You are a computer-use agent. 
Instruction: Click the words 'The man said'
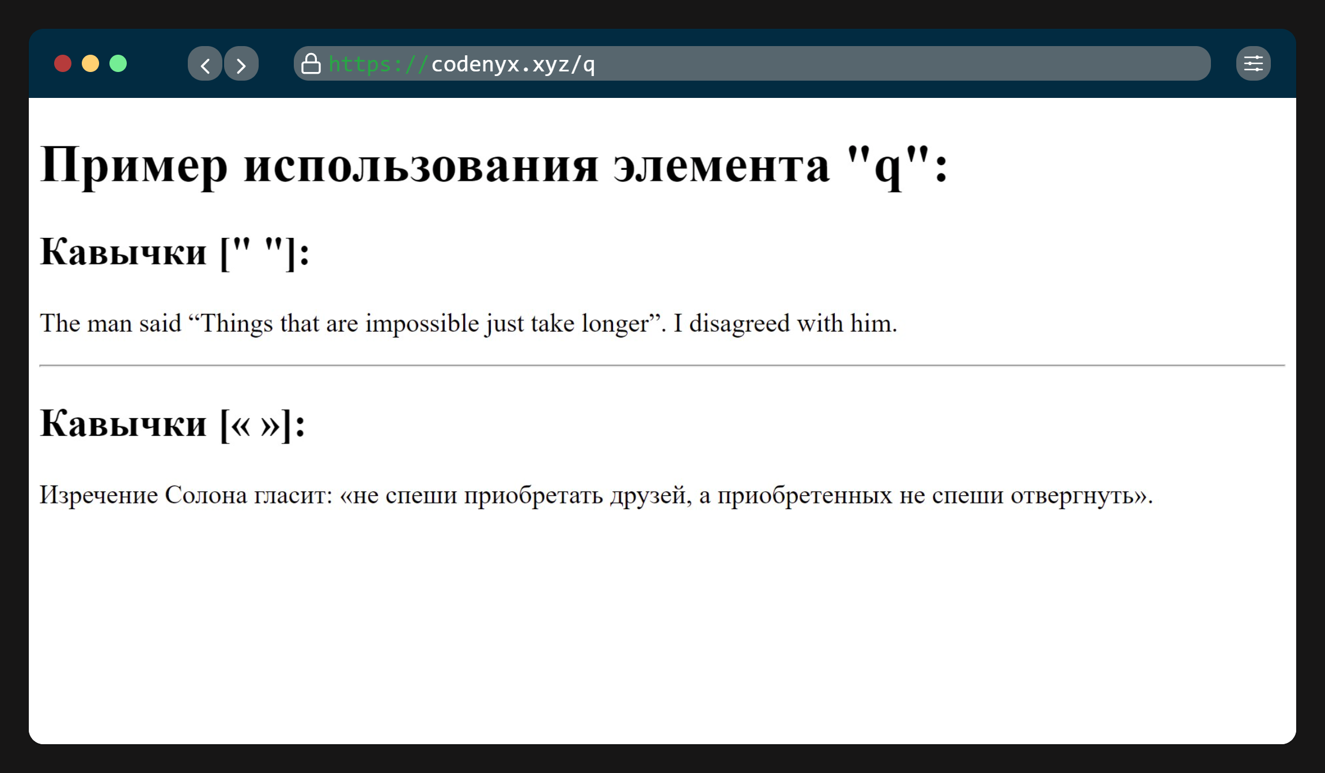tap(110, 323)
